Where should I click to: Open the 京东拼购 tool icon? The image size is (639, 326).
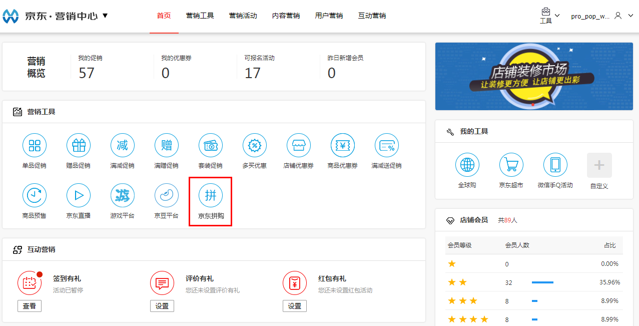point(211,196)
